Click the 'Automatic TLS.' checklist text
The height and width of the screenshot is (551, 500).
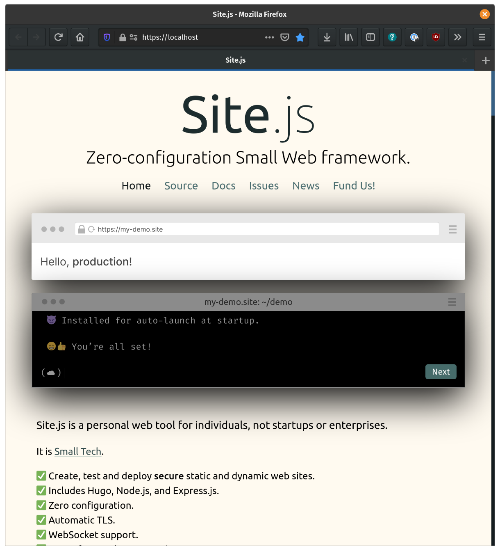[82, 520]
